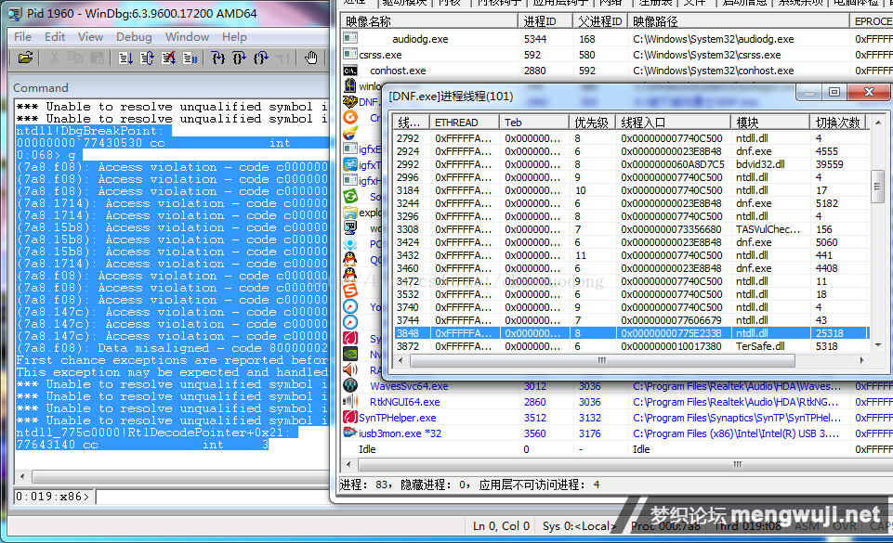Sort threads by 线程入口 column header
893x543 pixels.
[673, 123]
